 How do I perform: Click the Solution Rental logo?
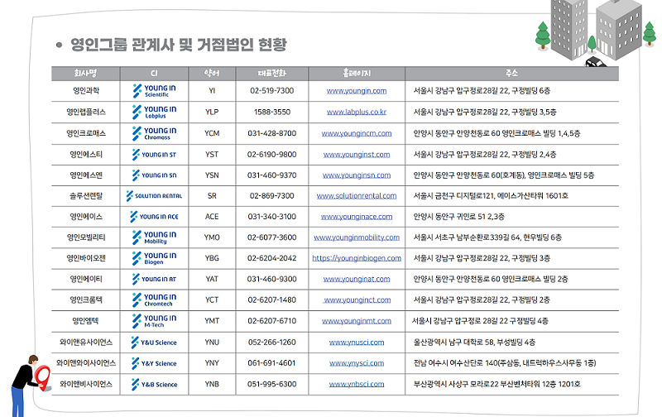pyautogui.click(x=154, y=196)
